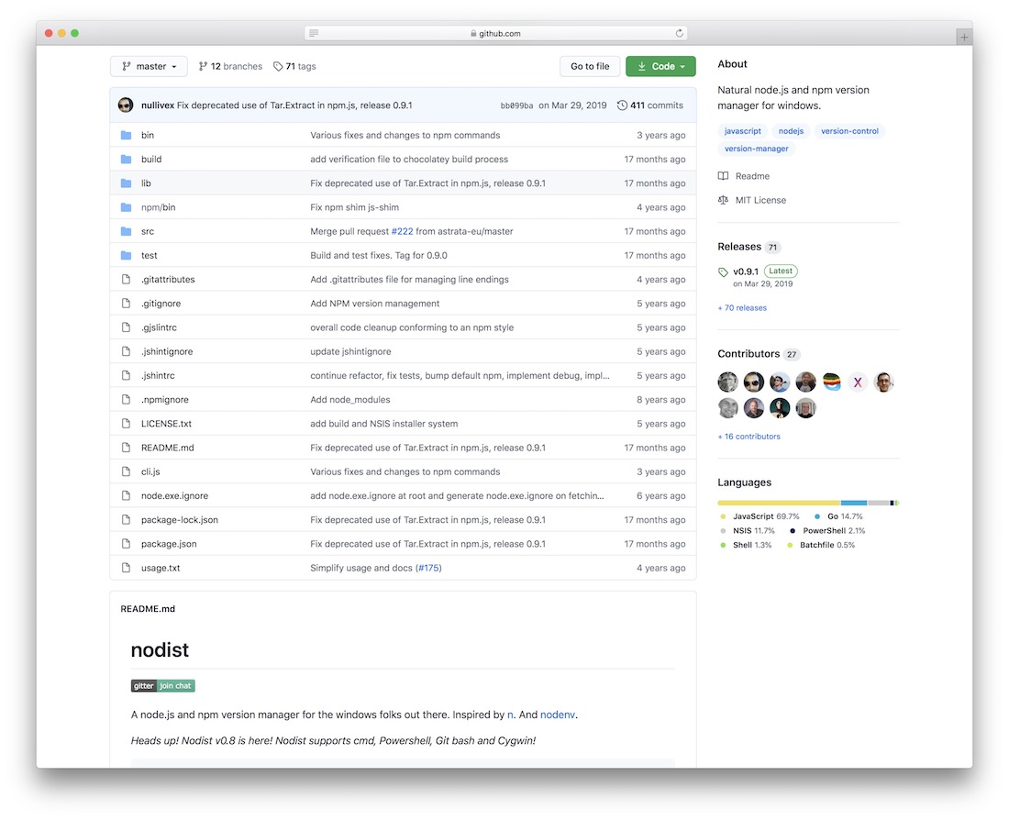Click the contributor avatar with letter X
The height and width of the screenshot is (820, 1009).
pyautogui.click(x=857, y=382)
